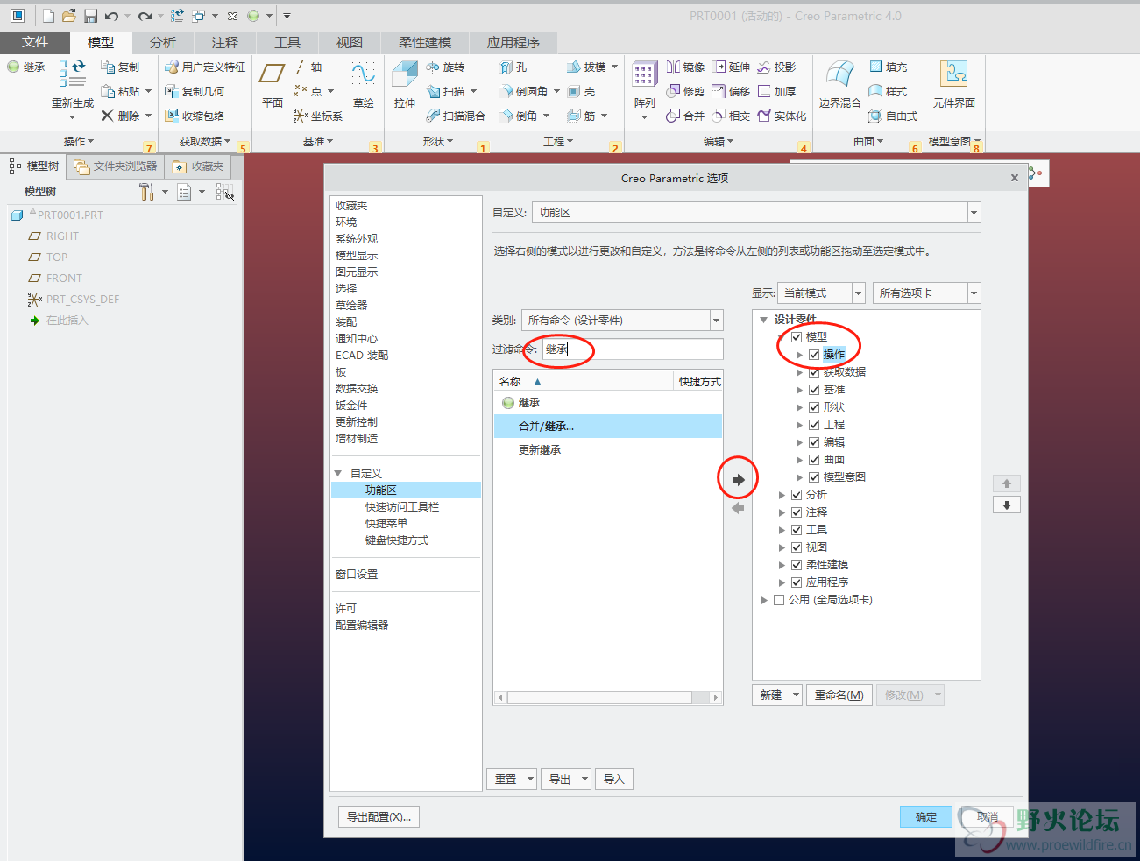Switch to the 柔性建模 ribbon tab

click(425, 42)
